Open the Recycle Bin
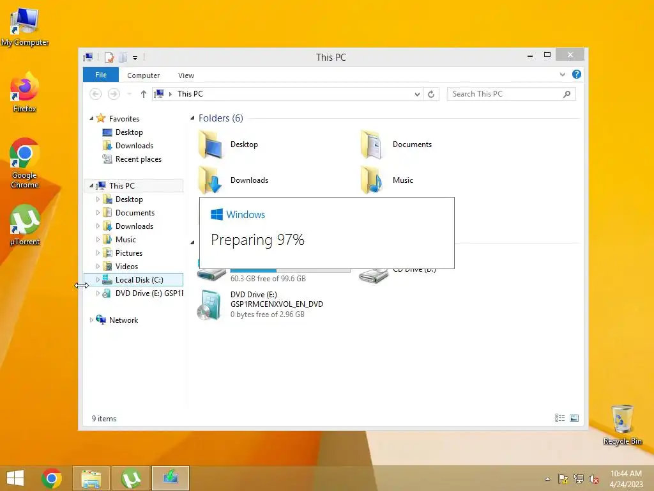Image resolution: width=654 pixels, height=491 pixels. 622,425
